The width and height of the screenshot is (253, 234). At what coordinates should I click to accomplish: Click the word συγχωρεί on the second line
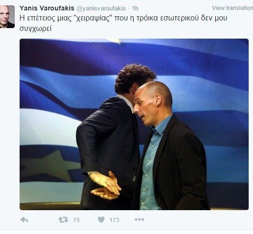click(x=35, y=29)
